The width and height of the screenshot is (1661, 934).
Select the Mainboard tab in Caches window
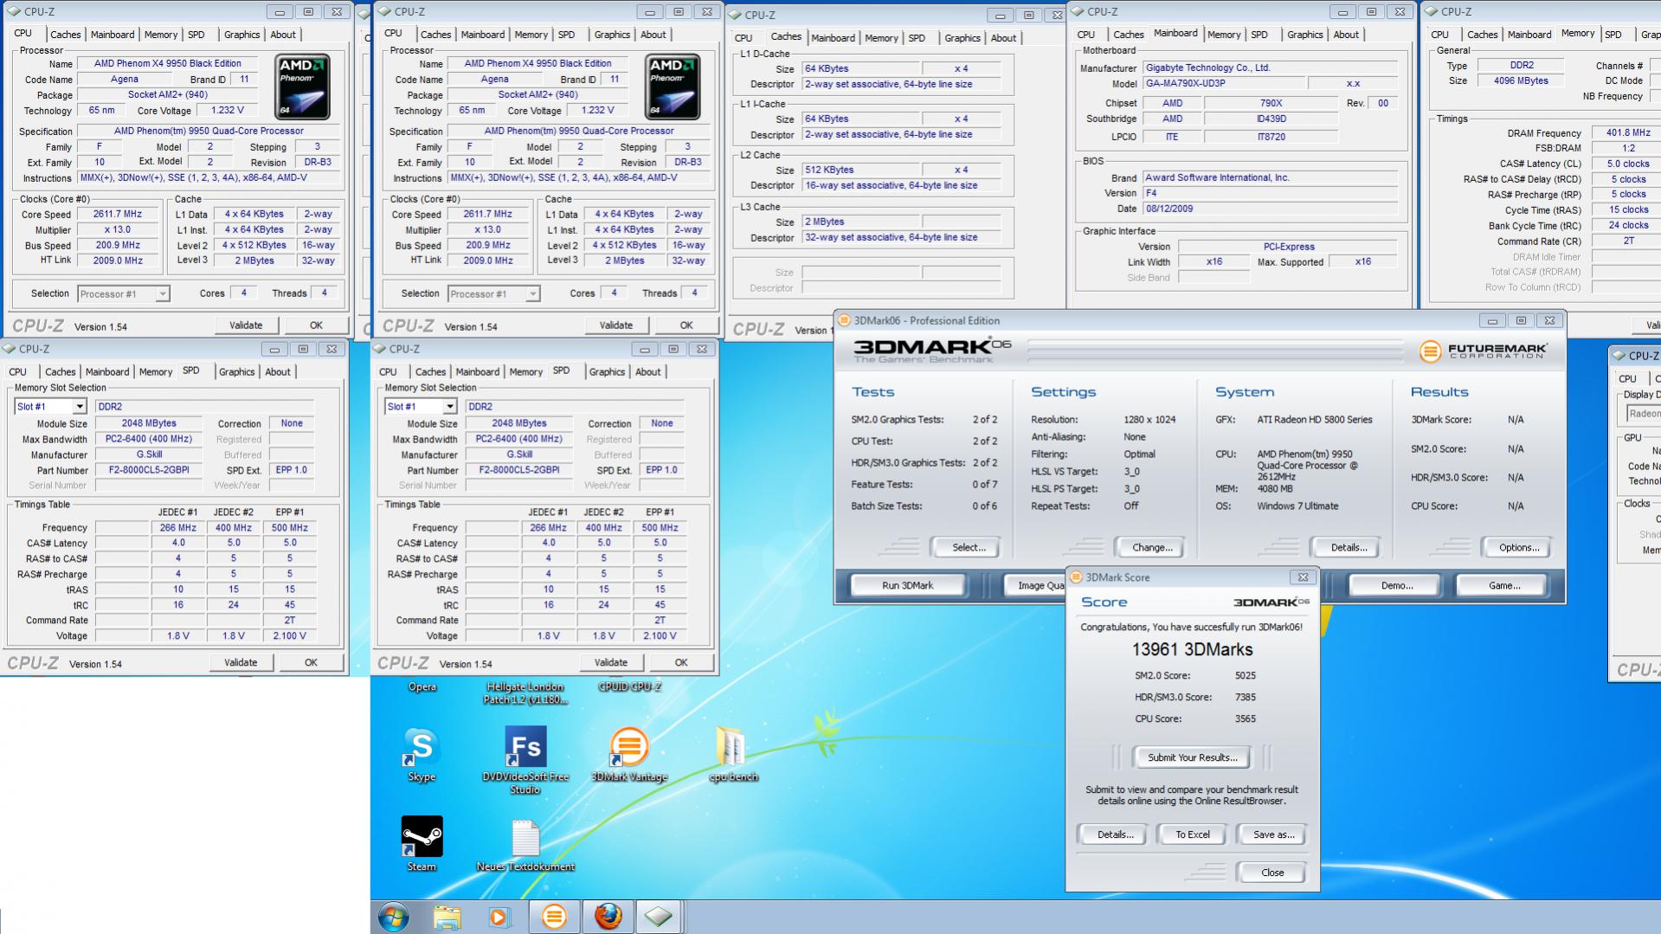click(833, 38)
